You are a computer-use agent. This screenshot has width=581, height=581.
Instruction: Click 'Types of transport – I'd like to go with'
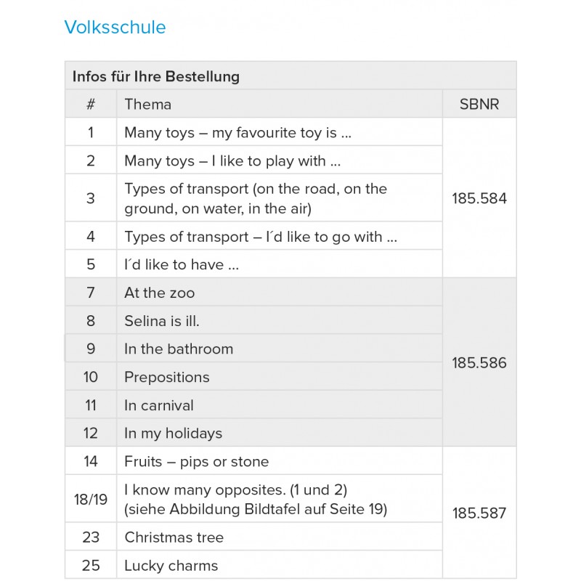coord(261,237)
